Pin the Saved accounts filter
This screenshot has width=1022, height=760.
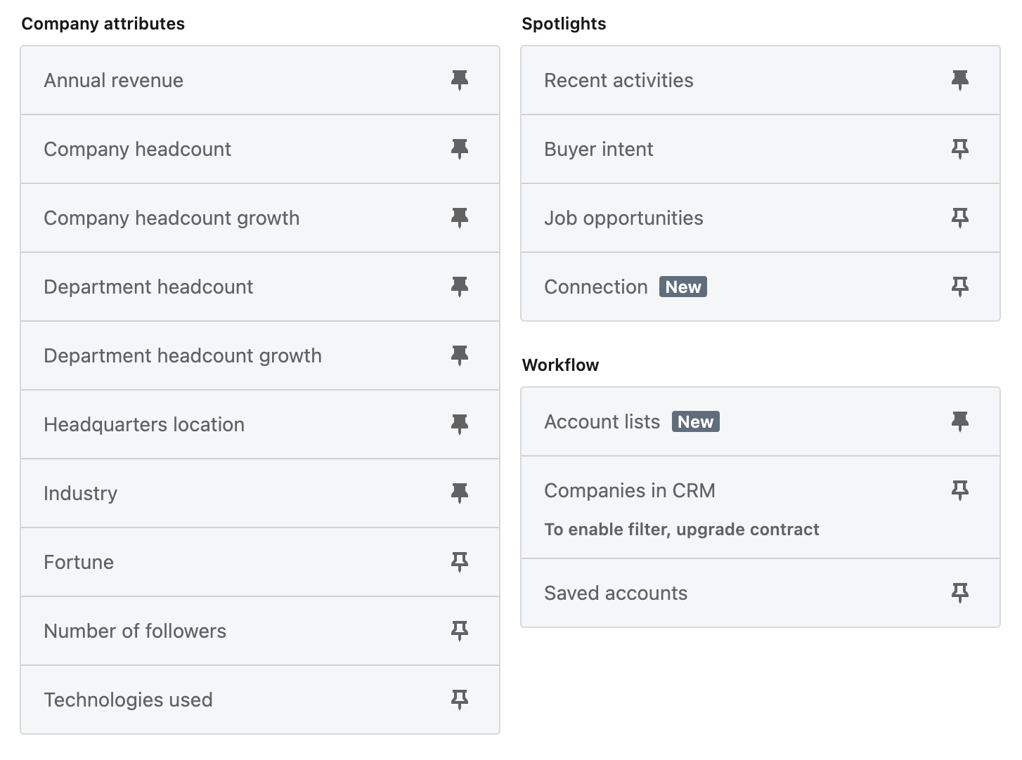point(959,593)
